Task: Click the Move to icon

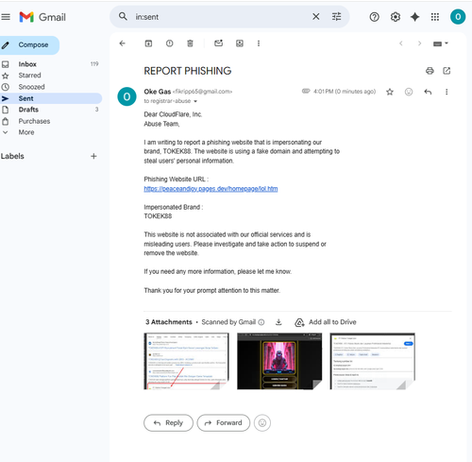Action: (240, 43)
